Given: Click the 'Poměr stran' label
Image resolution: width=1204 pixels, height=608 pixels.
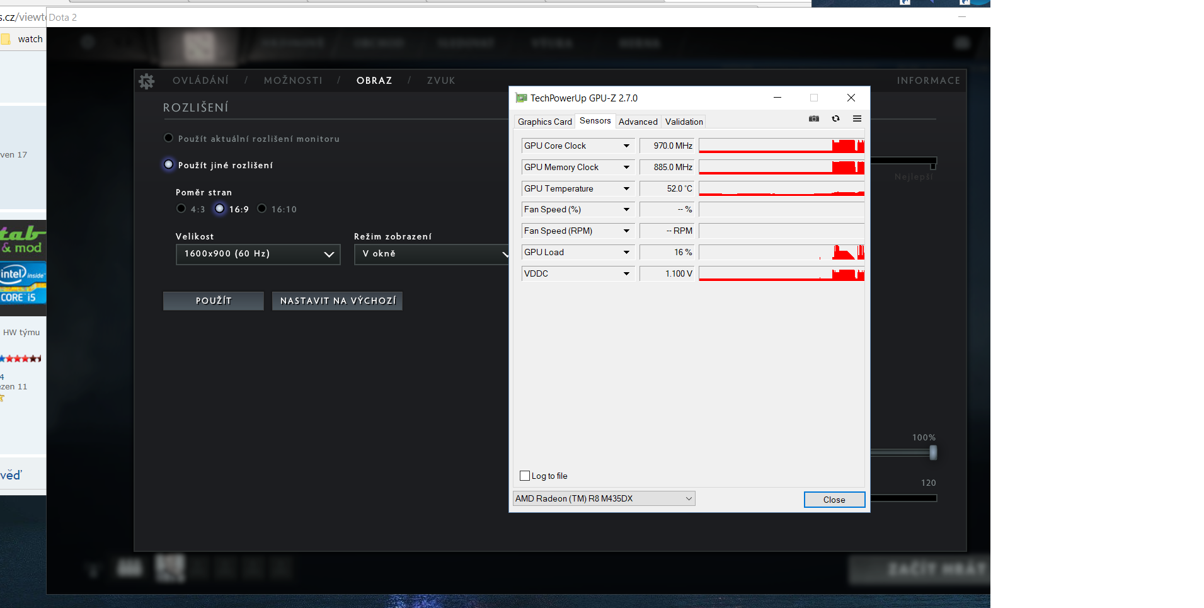Looking at the screenshot, I should [x=204, y=192].
